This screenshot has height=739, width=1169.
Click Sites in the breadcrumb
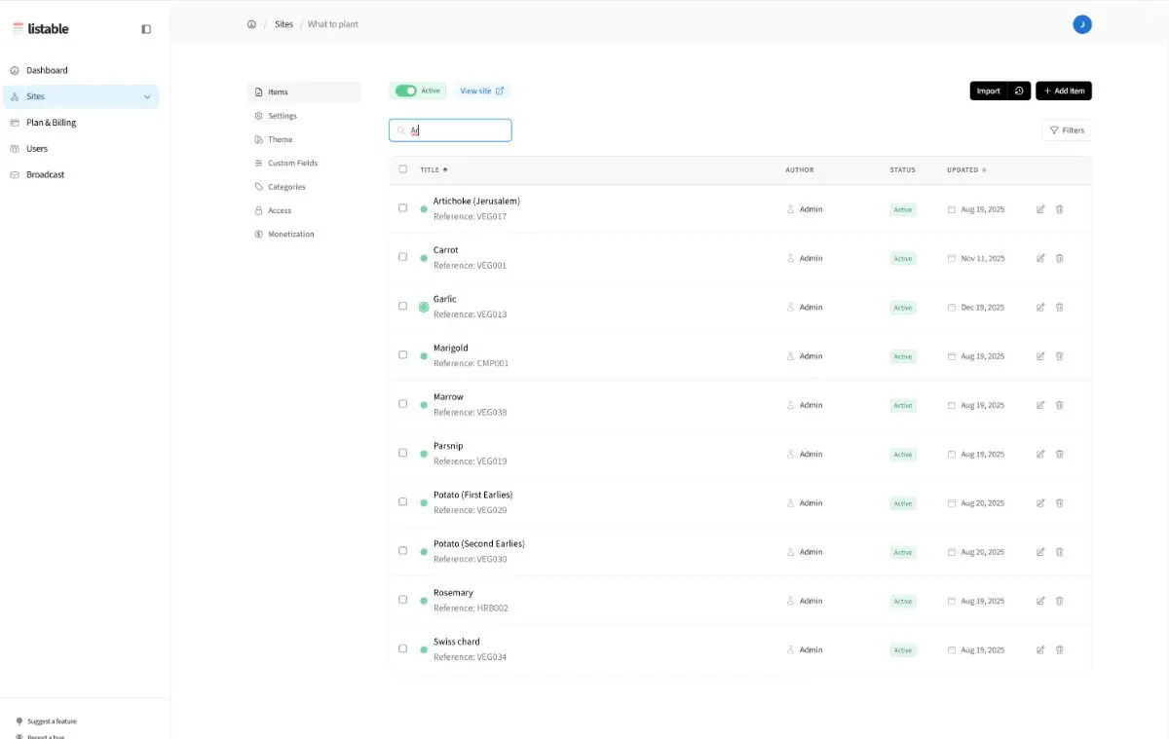point(283,24)
